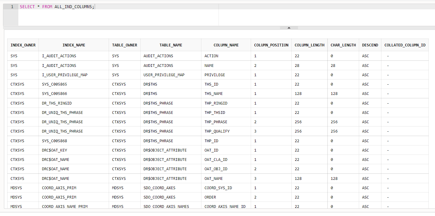The image size is (435, 216).
Task: Sort by the INDEX_NAME column header
Action: click(x=74, y=45)
